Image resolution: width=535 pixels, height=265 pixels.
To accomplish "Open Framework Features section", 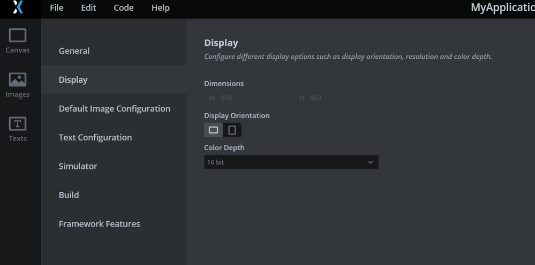I will pos(114,224).
